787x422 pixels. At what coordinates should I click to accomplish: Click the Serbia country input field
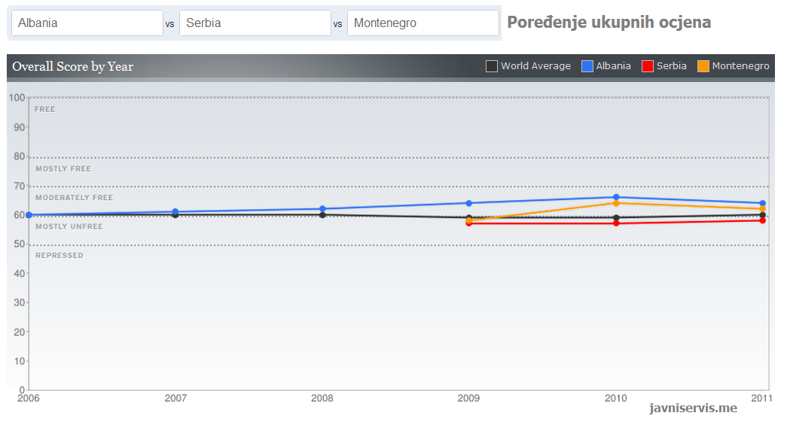[255, 23]
